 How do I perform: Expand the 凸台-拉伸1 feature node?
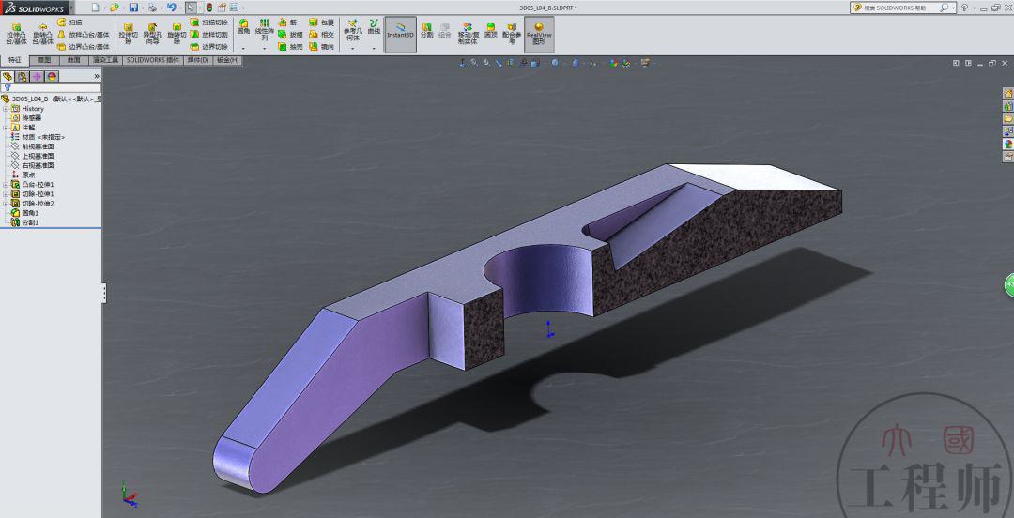(6, 184)
